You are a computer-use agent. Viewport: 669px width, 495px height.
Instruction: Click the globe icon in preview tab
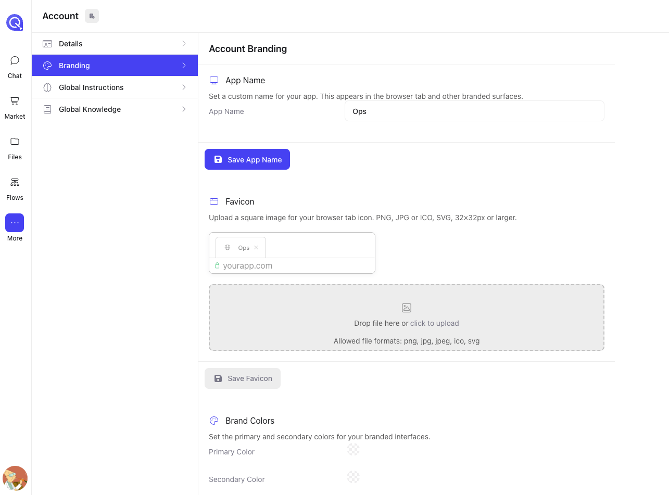(228, 248)
